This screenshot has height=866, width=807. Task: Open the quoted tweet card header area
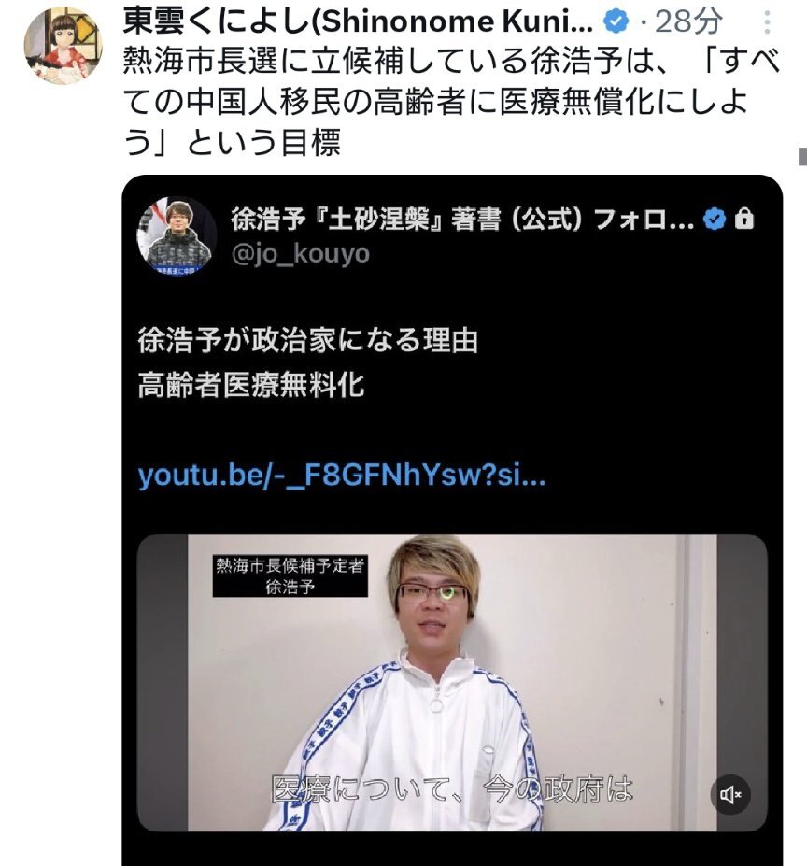[452, 235]
